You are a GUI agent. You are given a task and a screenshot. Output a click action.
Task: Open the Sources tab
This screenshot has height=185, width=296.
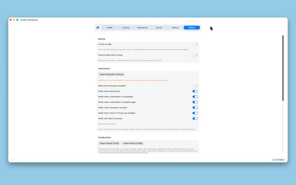(126, 27)
